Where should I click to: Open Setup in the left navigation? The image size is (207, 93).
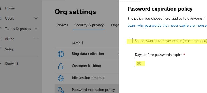tap(10, 49)
